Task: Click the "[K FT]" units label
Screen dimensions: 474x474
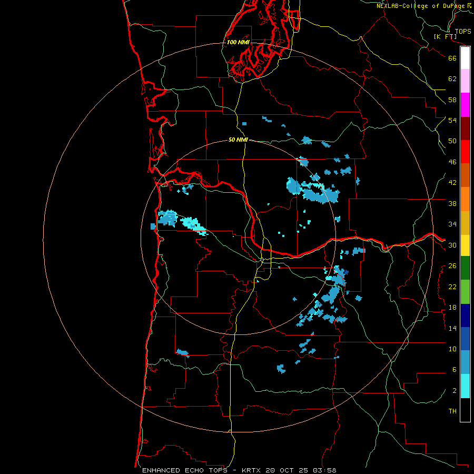Action: tap(445, 36)
